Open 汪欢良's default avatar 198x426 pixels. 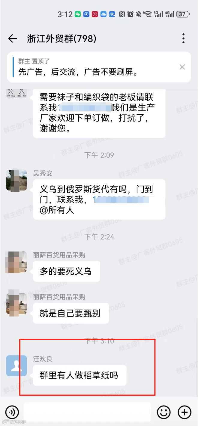pyautogui.click(x=16, y=366)
